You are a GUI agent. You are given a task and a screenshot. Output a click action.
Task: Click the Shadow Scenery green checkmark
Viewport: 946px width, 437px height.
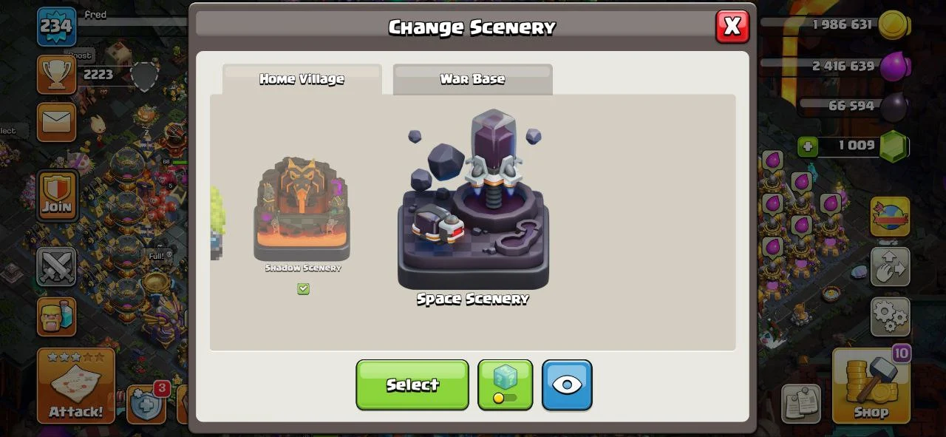point(303,289)
